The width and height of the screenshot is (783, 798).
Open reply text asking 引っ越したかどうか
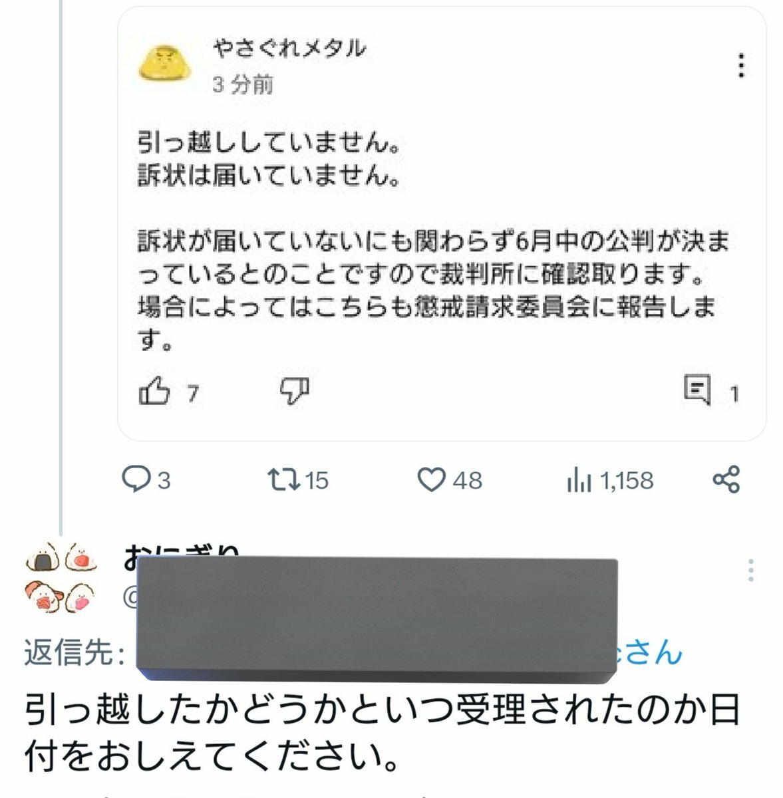[383, 731]
